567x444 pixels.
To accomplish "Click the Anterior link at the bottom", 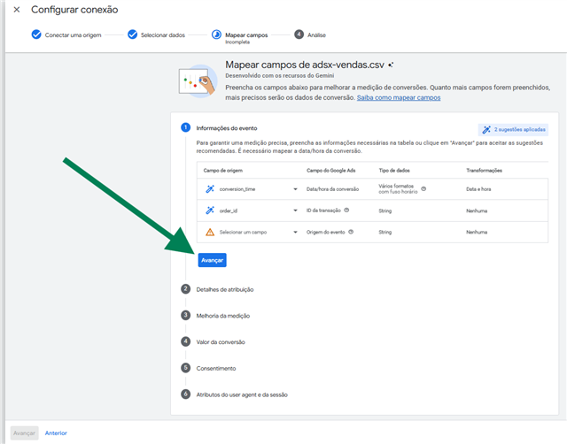I will (x=56, y=433).
